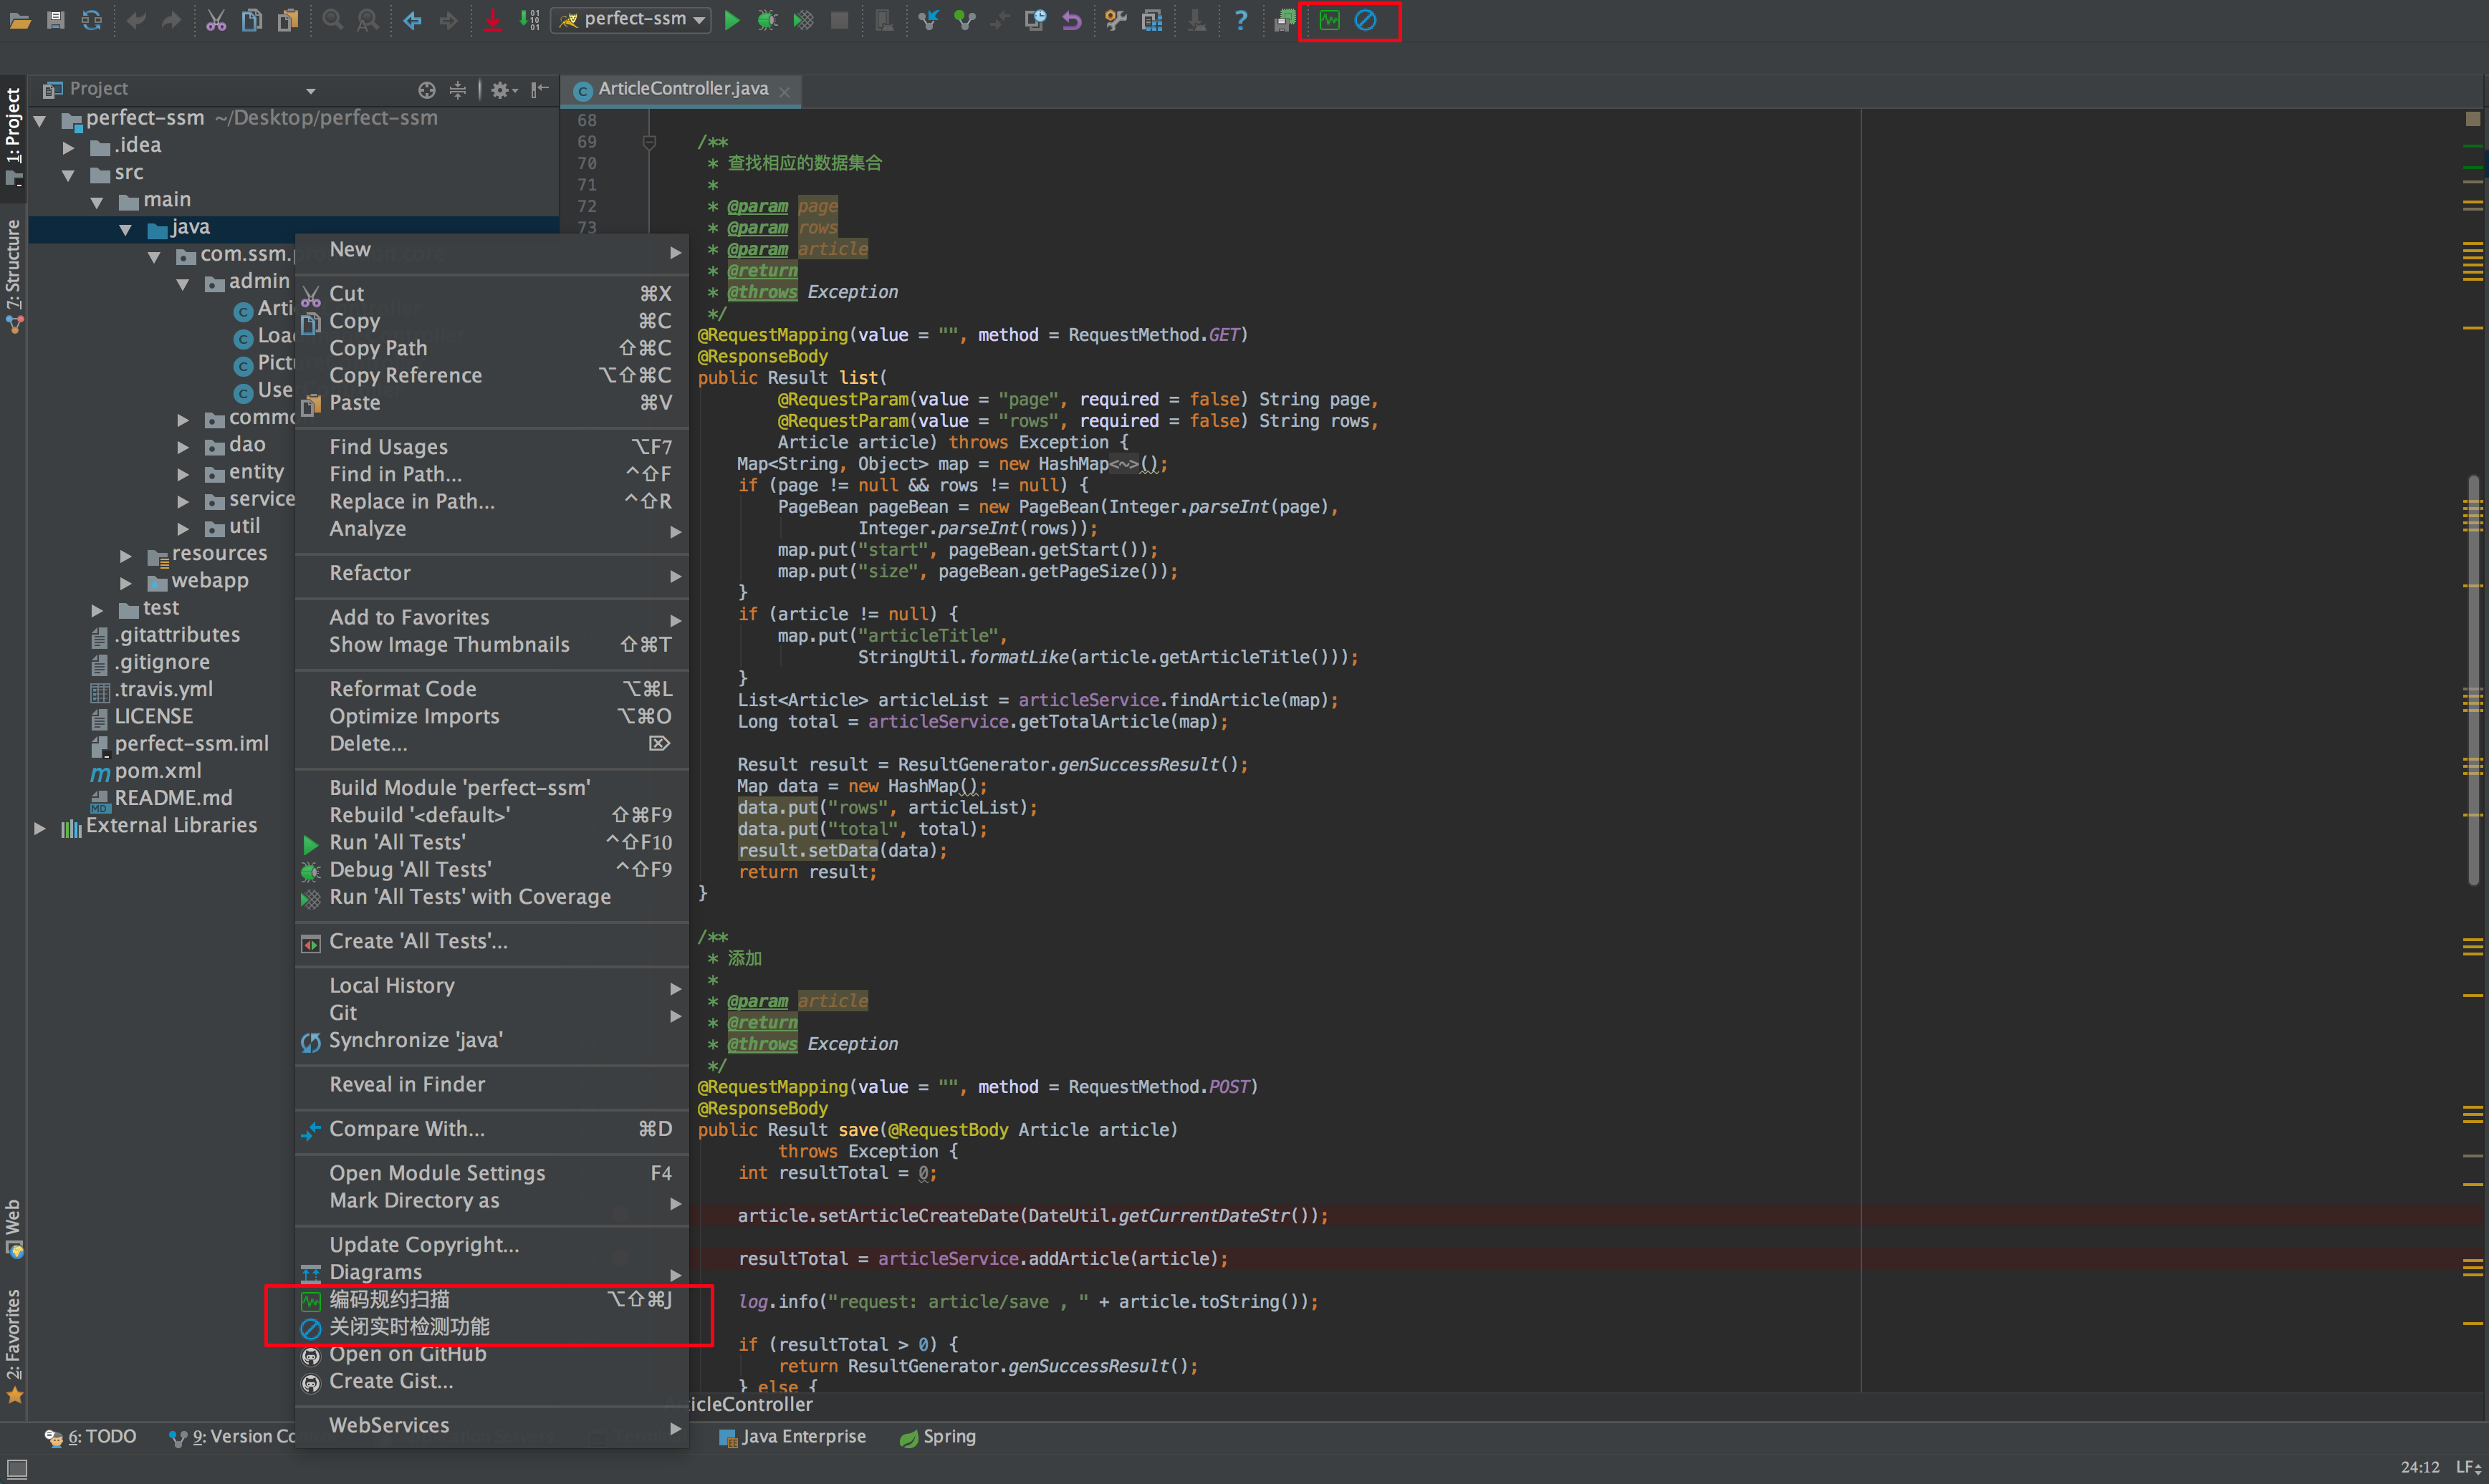Click the green Run button in toolbar
The image size is (2489, 1484).
click(x=732, y=20)
